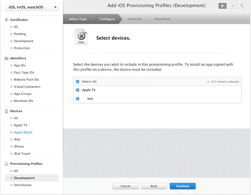Click the Devices section icon
Screen dimensions: 251x195
(7, 111)
